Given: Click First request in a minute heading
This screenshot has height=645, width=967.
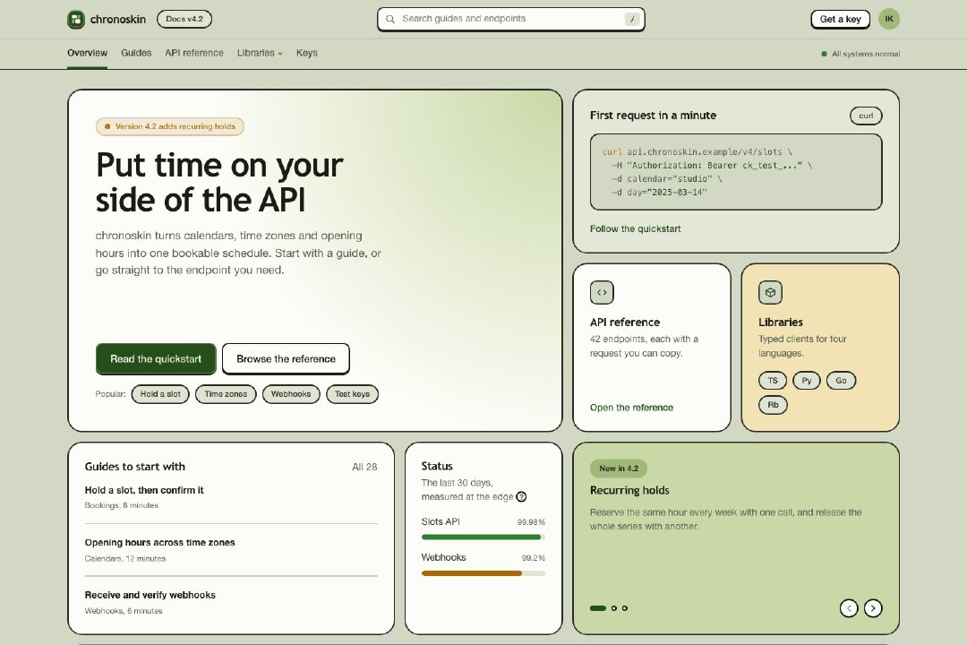Looking at the screenshot, I should [653, 116].
